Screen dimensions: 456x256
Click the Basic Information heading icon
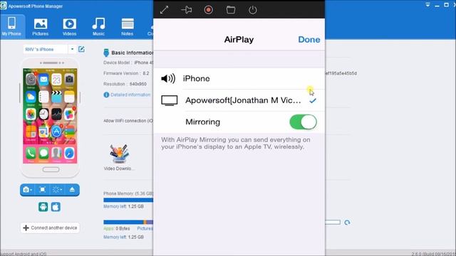coord(106,53)
